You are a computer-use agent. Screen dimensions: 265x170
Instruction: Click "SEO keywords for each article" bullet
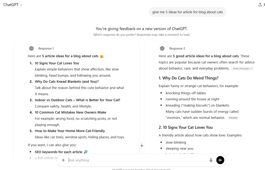pyautogui.click(x=58, y=152)
